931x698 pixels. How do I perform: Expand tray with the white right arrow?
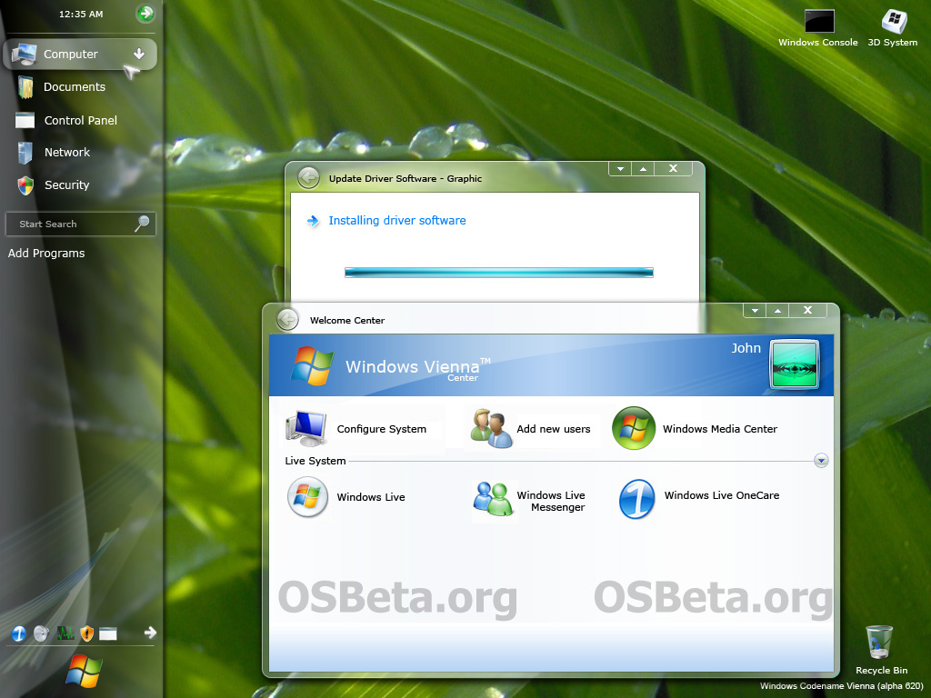click(151, 633)
